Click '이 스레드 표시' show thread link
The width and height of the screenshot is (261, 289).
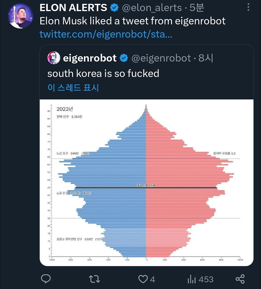[x=73, y=87]
